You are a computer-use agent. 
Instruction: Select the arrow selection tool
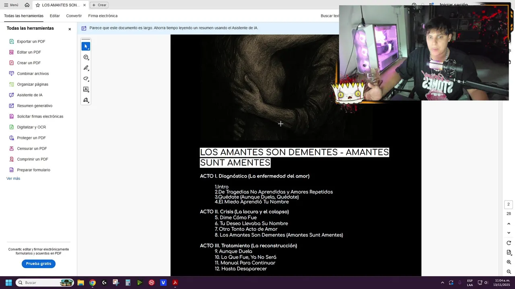86,47
